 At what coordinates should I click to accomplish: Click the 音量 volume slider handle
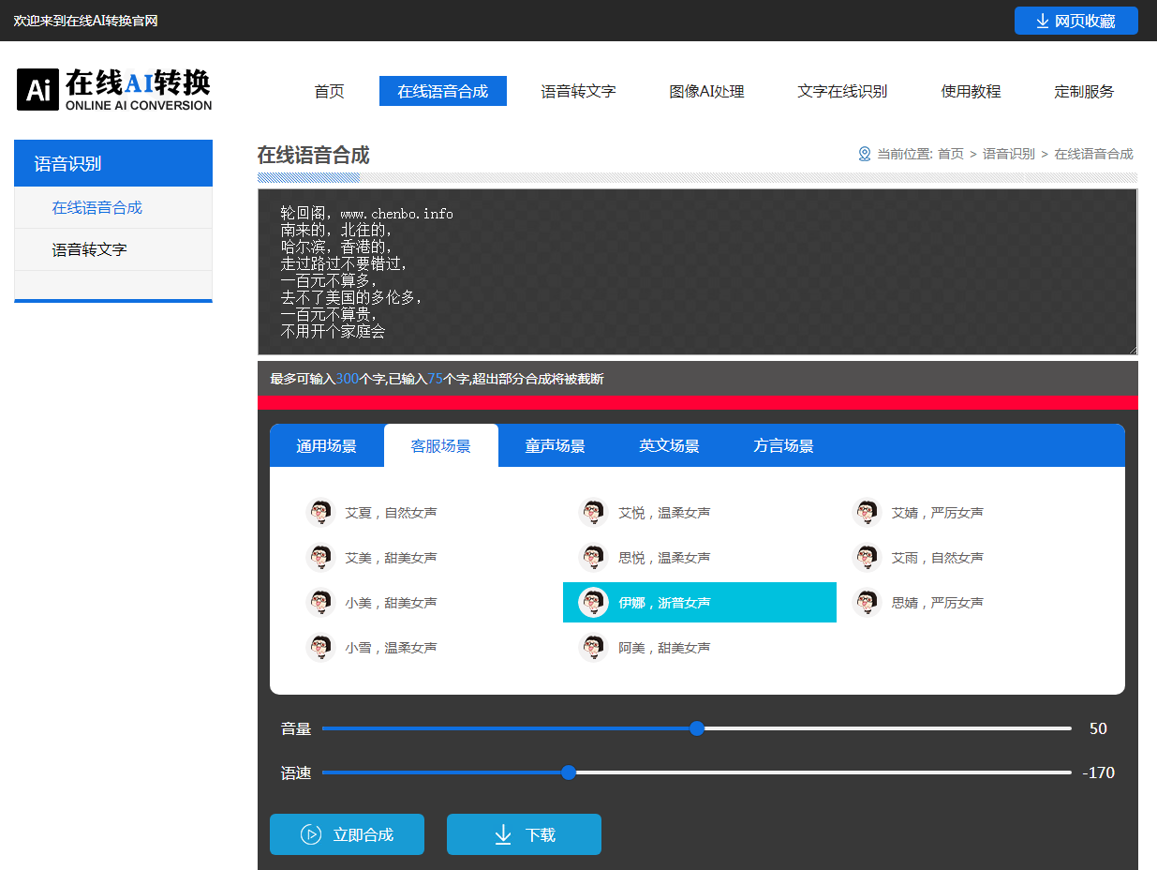pyautogui.click(x=696, y=728)
